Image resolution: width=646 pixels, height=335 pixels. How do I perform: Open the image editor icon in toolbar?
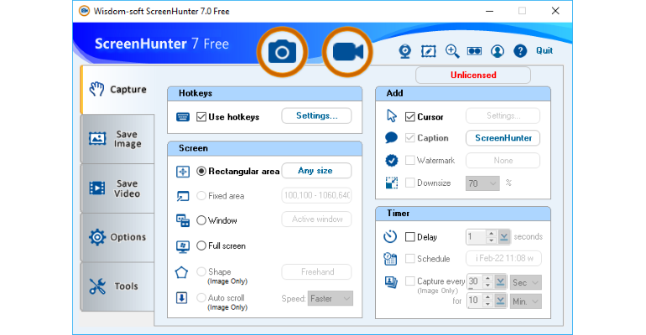point(429,51)
